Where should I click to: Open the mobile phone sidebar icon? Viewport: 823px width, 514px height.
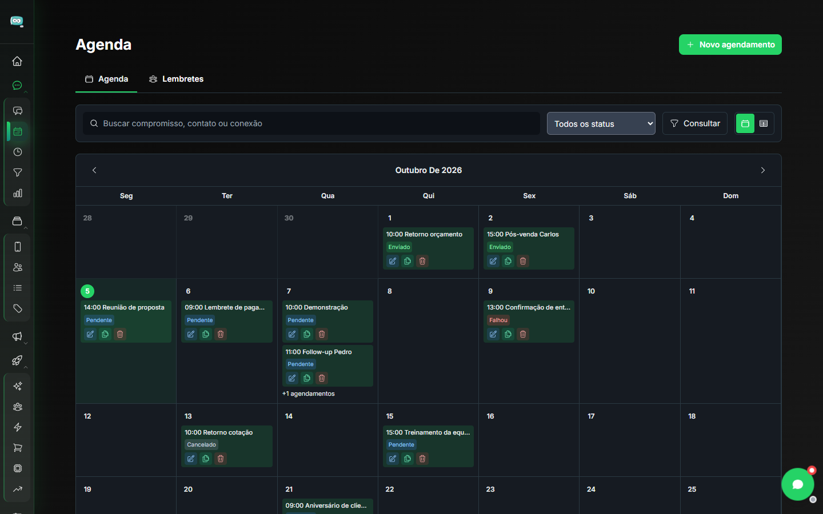point(18,247)
